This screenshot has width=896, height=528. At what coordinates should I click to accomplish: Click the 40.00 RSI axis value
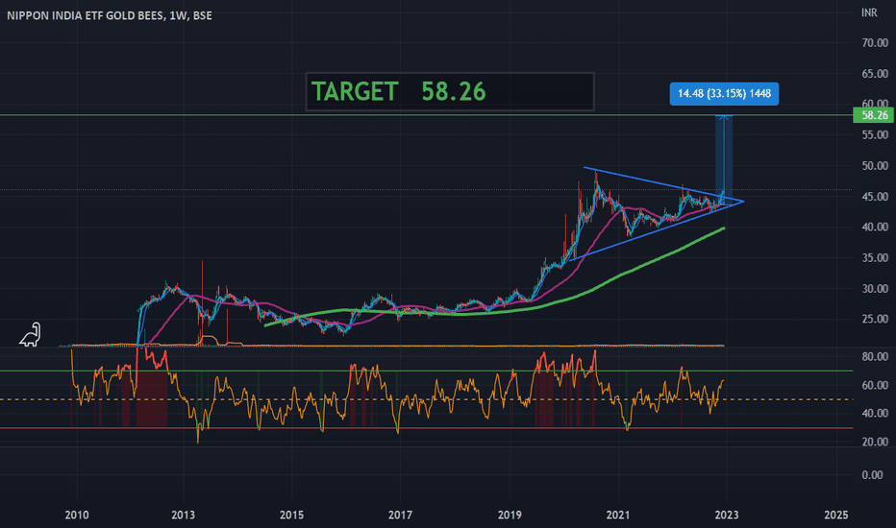click(x=875, y=413)
